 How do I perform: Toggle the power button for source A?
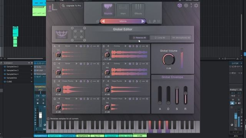(81, 46)
